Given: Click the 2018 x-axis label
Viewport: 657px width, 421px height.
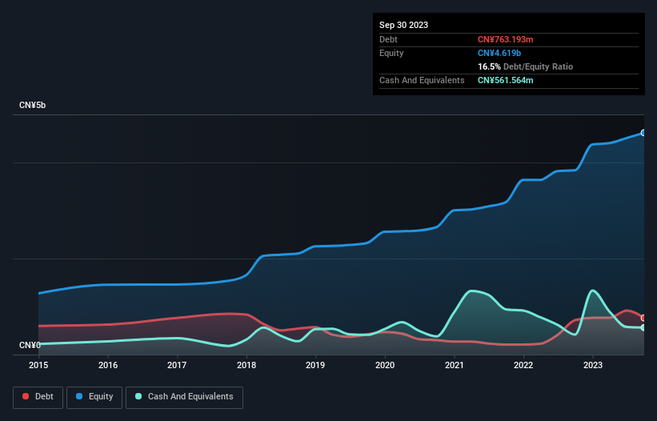Looking at the screenshot, I should tap(246, 365).
